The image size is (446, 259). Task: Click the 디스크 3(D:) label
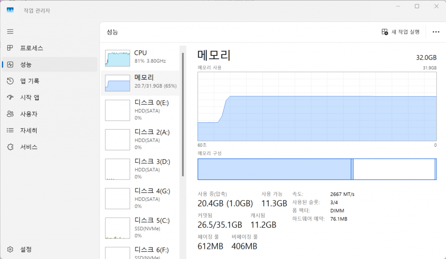click(x=152, y=161)
